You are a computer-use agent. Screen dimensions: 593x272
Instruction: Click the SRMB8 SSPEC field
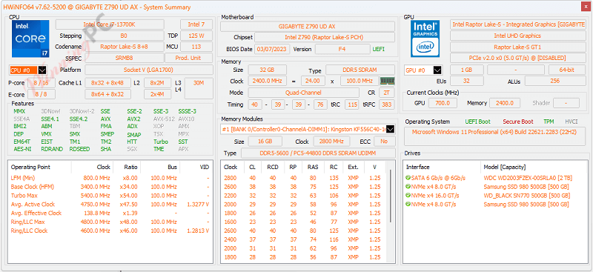coord(124,58)
